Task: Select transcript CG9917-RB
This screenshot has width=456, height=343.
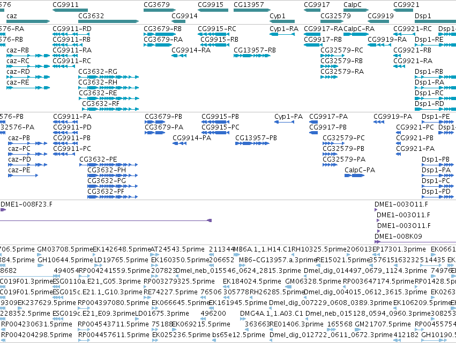Action: coord(323,39)
